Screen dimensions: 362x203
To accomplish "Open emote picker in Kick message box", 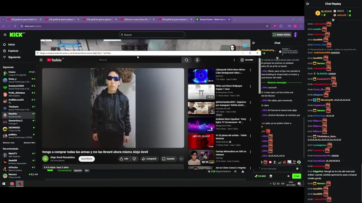I will pos(297,169).
